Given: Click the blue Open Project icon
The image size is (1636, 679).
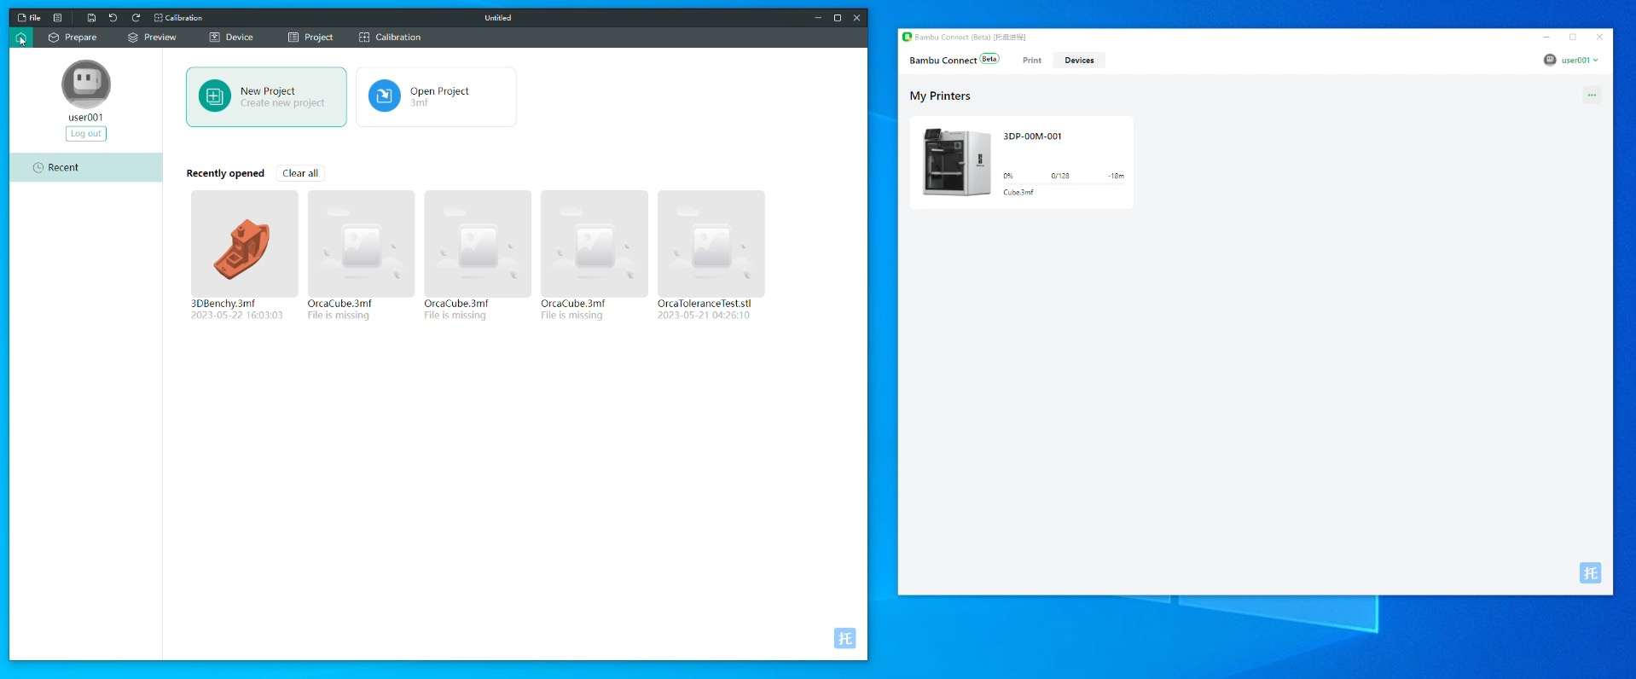Looking at the screenshot, I should click(x=385, y=96).
